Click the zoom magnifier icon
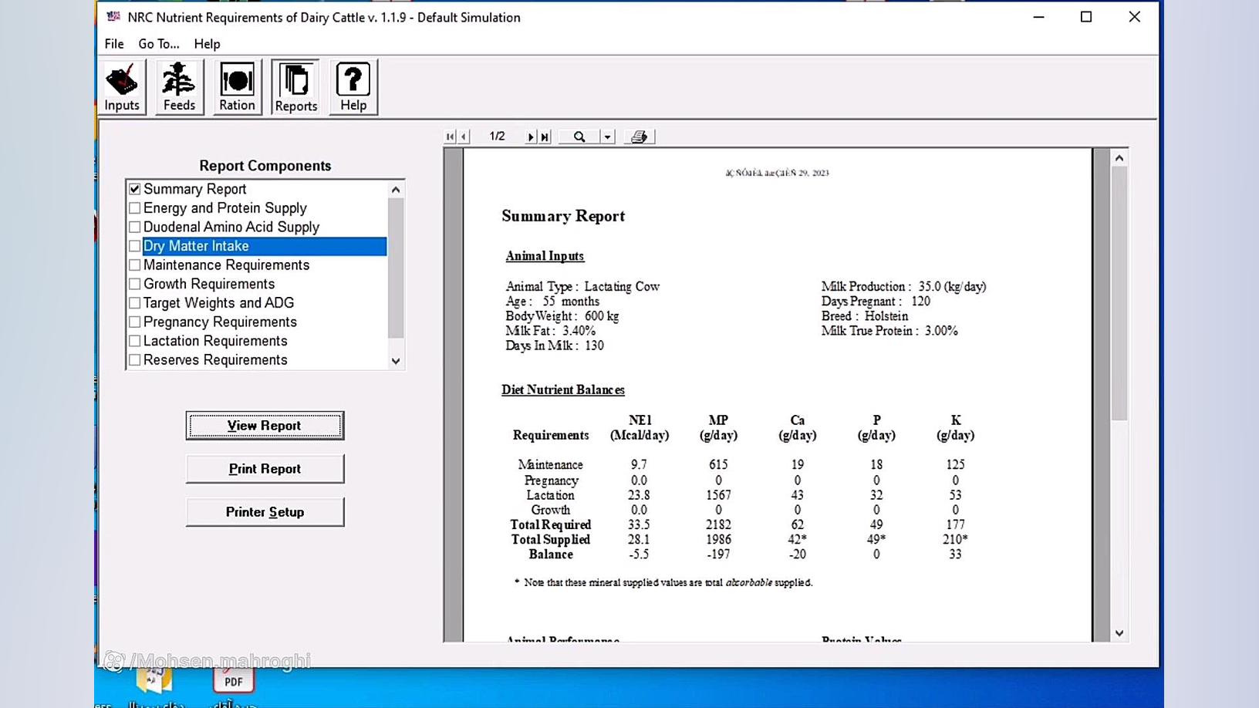This screenshot has height=708, width=1259. pyautogui.click(x=579, y=137)
